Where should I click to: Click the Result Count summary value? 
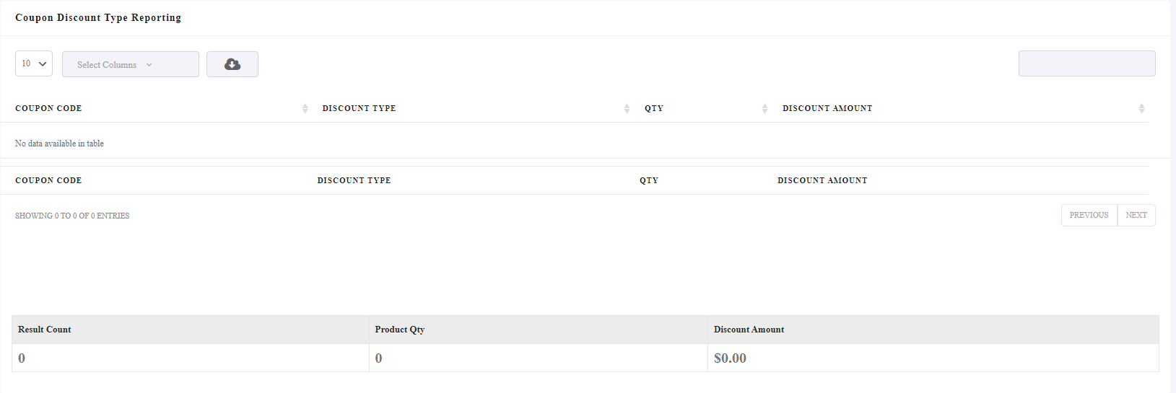pyautogui.click(x=22, y=358)
